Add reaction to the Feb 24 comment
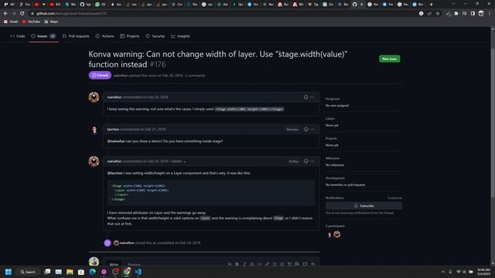Viewport: 495px width, 278px height. click(306, 161)
